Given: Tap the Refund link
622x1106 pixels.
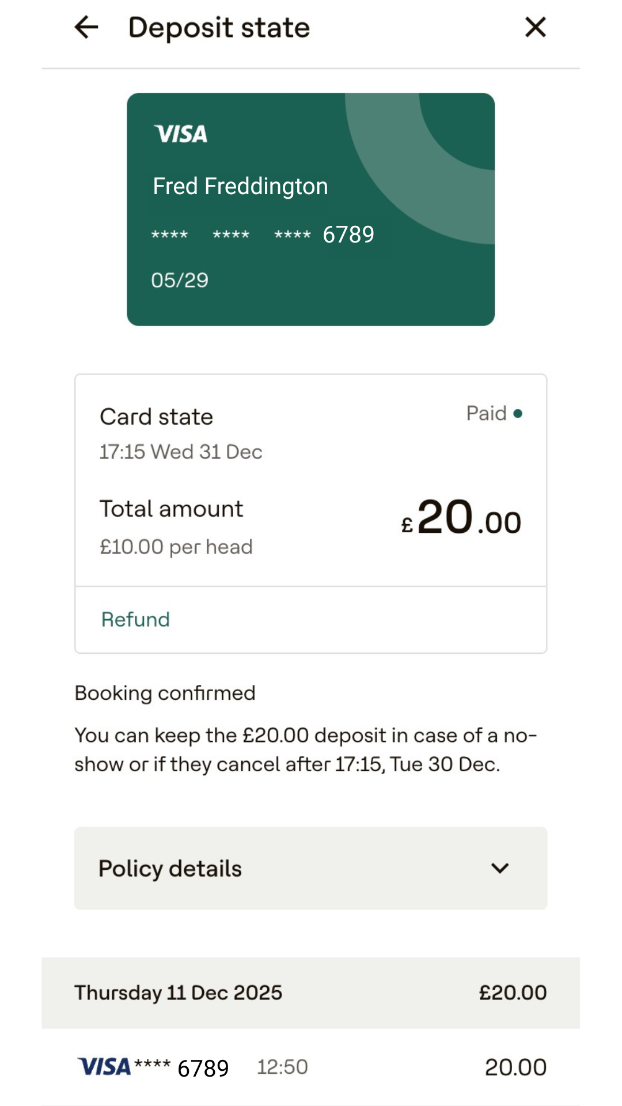Looking at the screenshot, I should click(x=135, y=619).
